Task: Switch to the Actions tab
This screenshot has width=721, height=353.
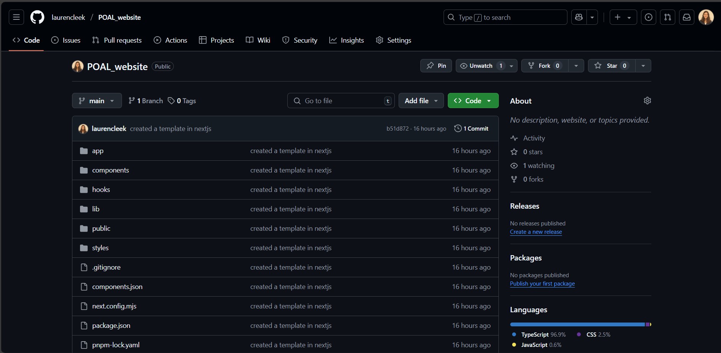Action: coord(170,40)
